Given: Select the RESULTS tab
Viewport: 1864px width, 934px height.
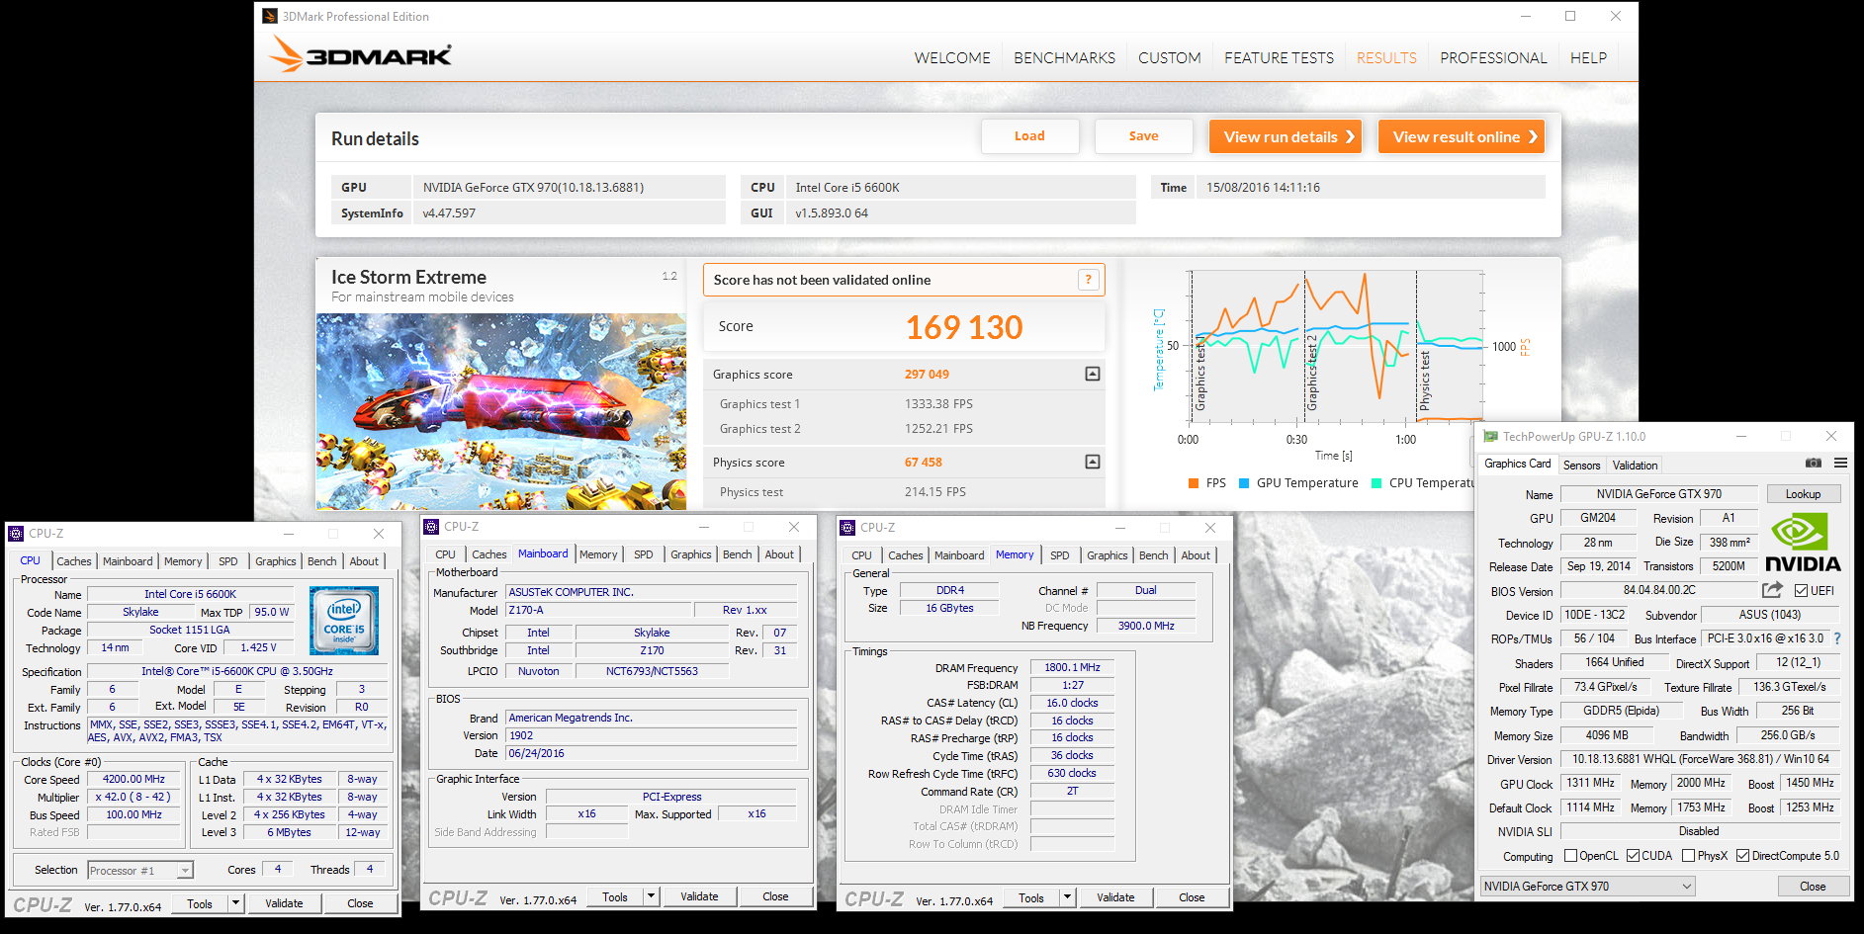Looking at the screenshot, I should (1386, 58).
